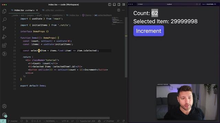The width and height of the screenshot is (220, 123).
Task: Select the Demo symbol breadcrumb
Action: coord(87,15)
